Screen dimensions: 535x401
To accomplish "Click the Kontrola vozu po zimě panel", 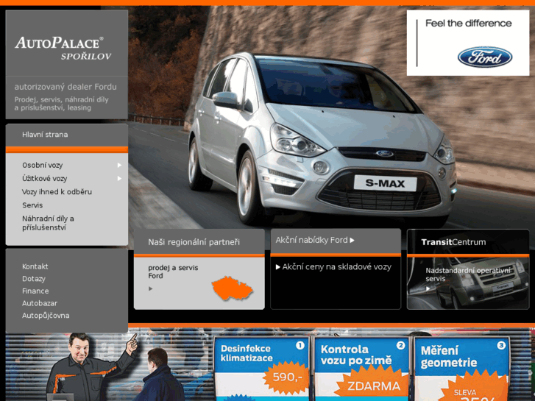I will click(361, 369).
